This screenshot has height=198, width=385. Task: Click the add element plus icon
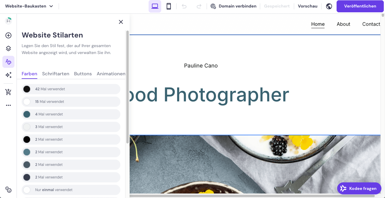8,35
